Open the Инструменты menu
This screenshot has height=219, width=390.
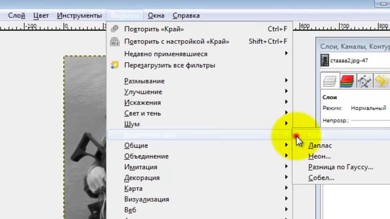point(79,15)
